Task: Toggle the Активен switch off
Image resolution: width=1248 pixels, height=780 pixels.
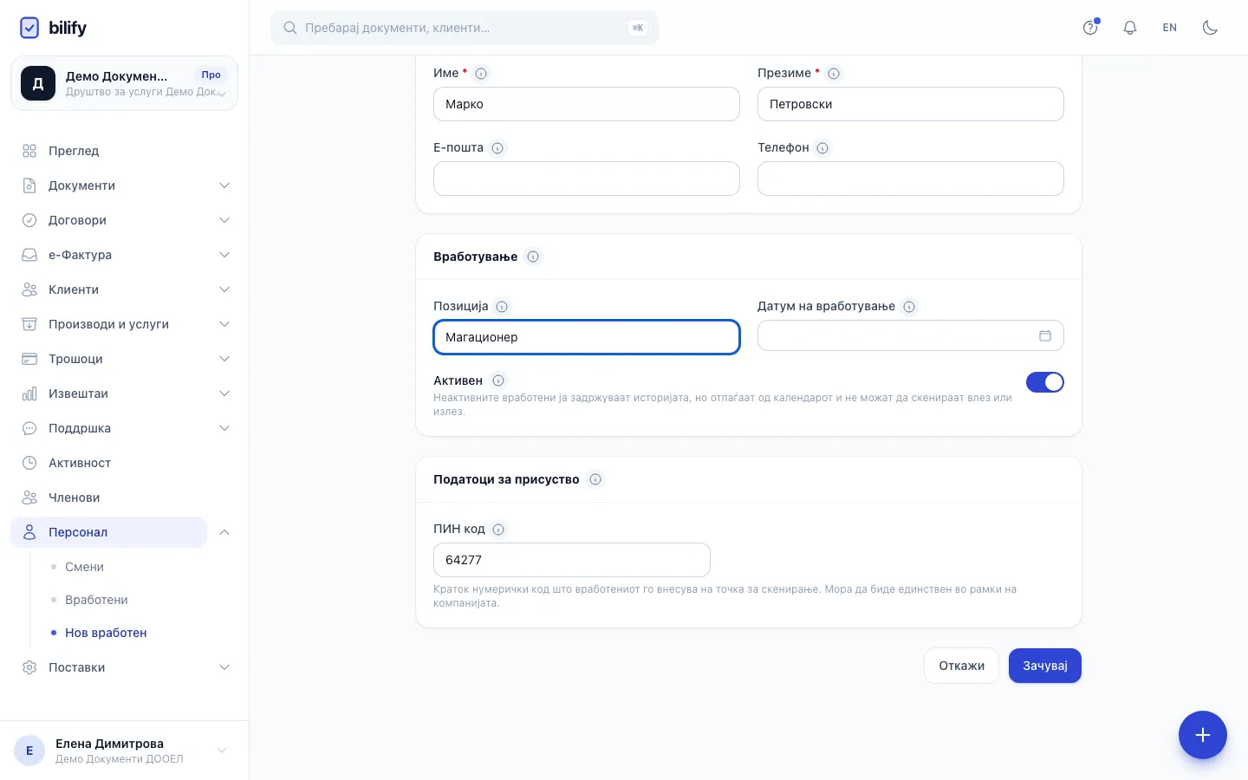Action: coord(1045,382)
